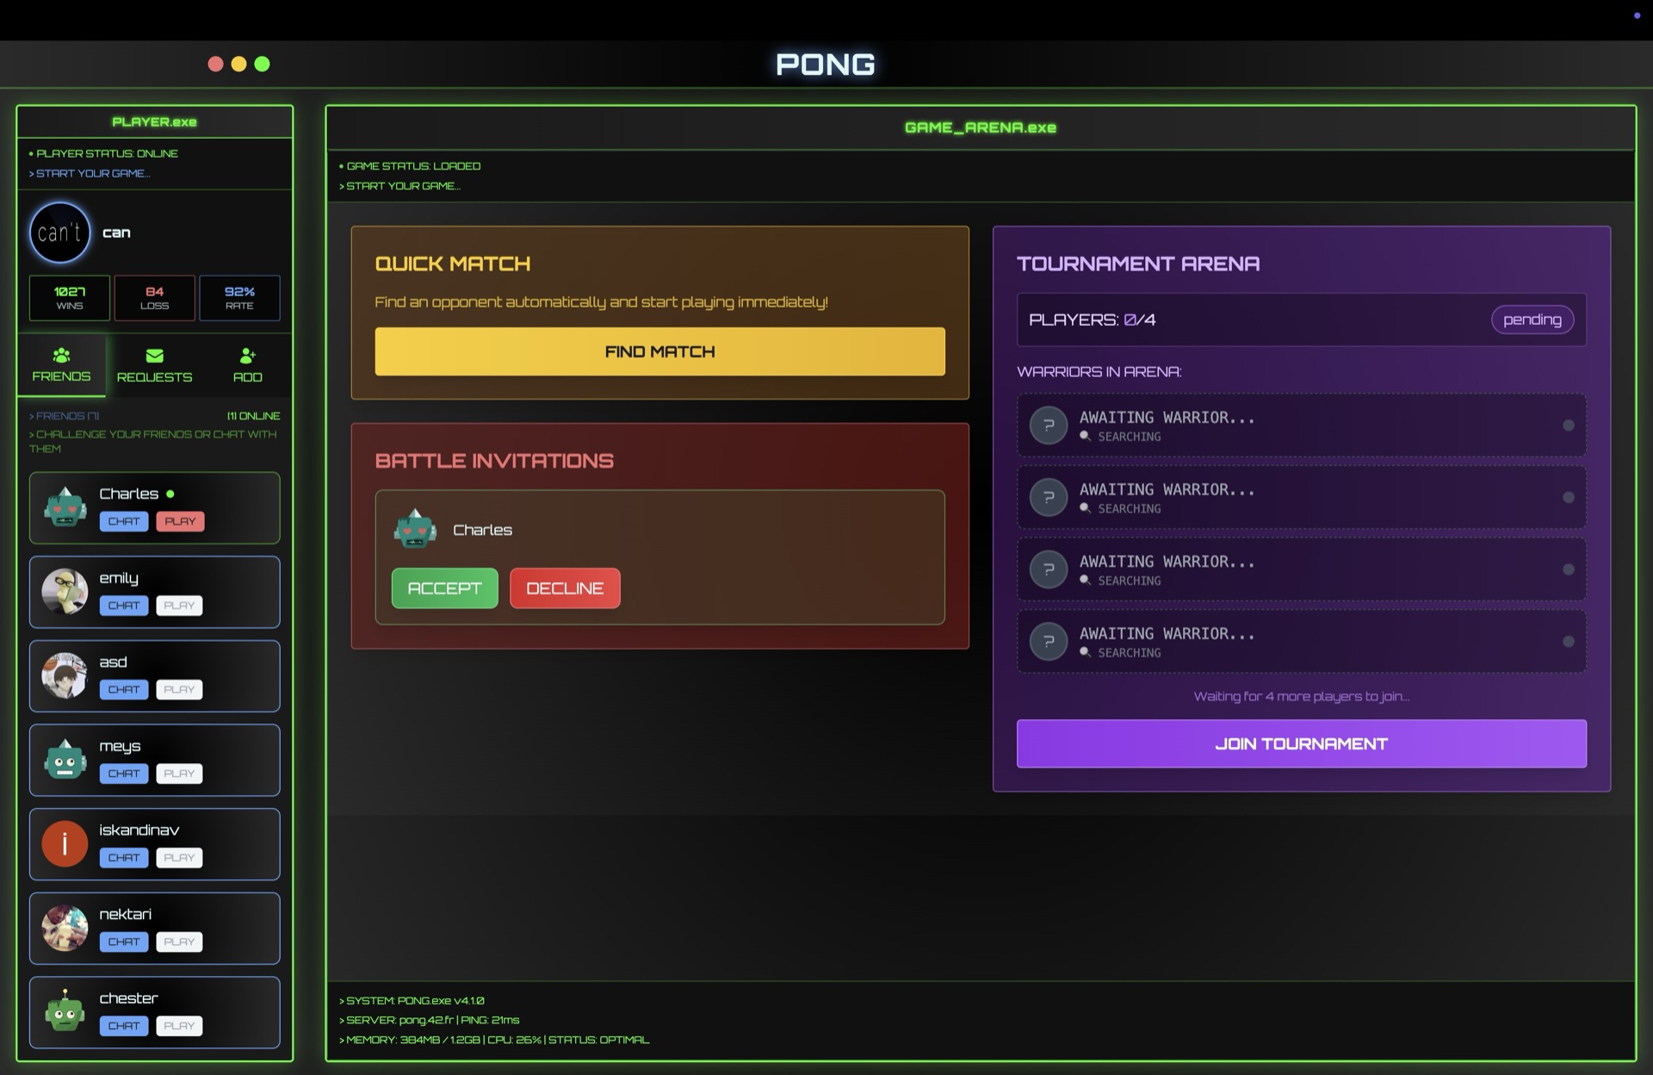Accept Charles's battle invitation
Image resolution: width=1653 pixels, height=1075 pixels.
(x=444, y=588)
